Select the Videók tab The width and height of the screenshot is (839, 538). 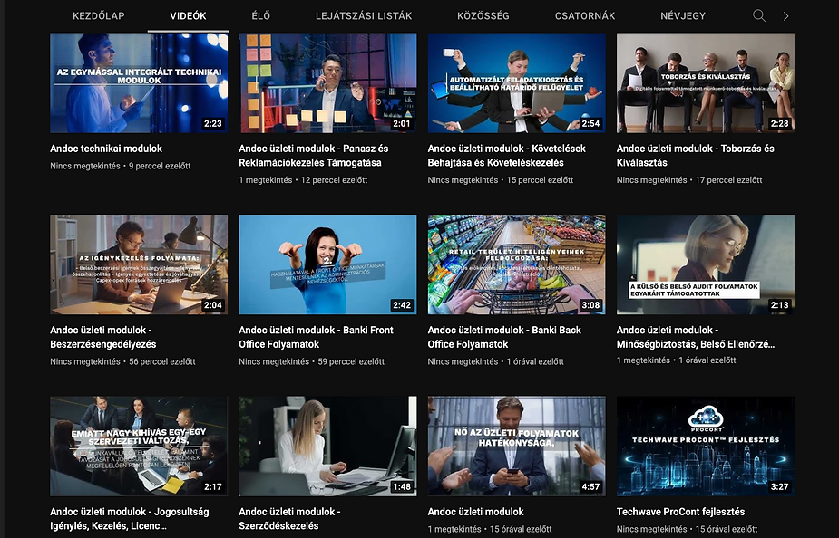pyautogui.click(x=188, y=16)
